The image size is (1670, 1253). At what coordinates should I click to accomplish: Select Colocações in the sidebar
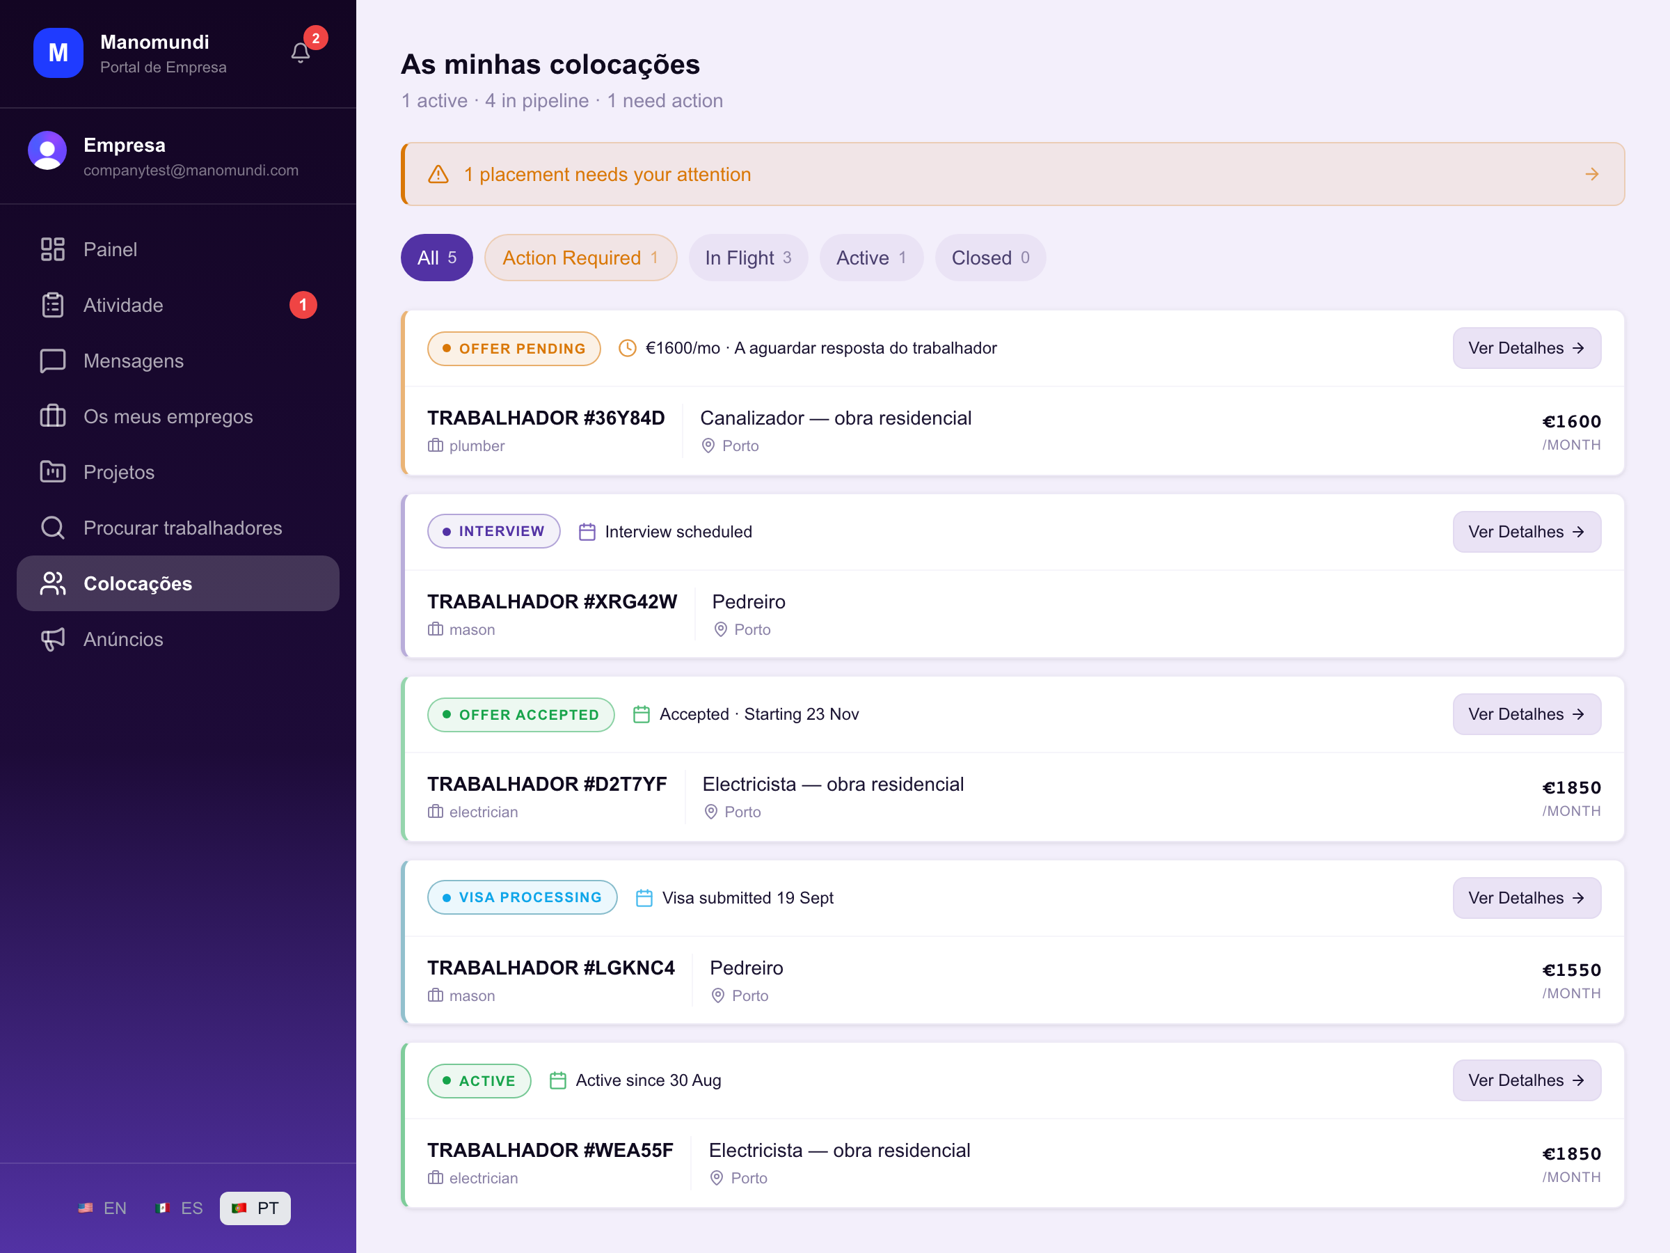click(178, 584)
